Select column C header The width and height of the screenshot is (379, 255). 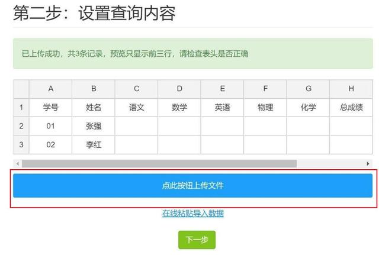tap(136, 89)
